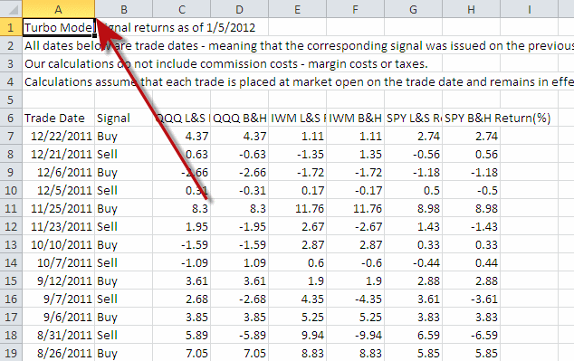
Task: Click the date cell 8/26/2011
Action: [x=59, y=353]
